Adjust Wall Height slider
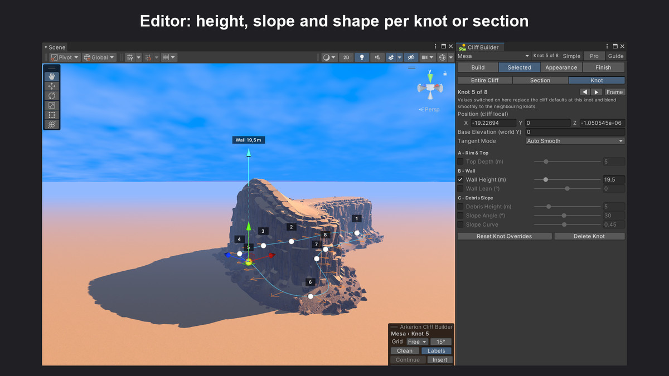 (567, 179)
